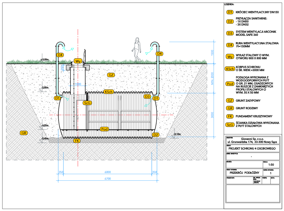Click the FK tag beneath the shelter
The width and height of the screenshot is (284, 211).
point(77,141)
